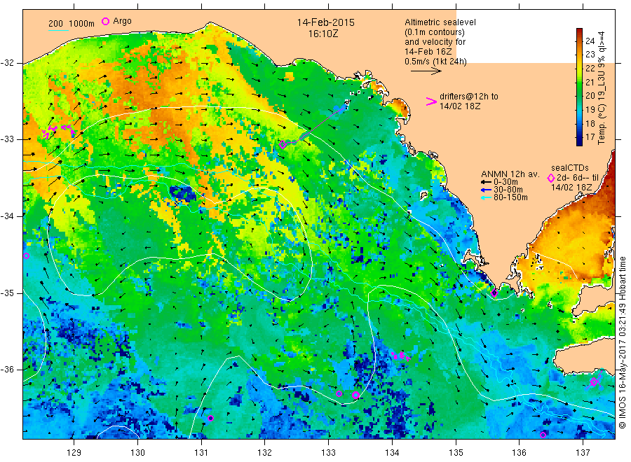Click the temperature colorbar at 20

pyautogui.click(x=580, y=96)
